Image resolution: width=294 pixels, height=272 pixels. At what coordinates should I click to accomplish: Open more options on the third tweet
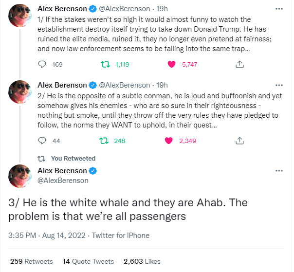279,171
